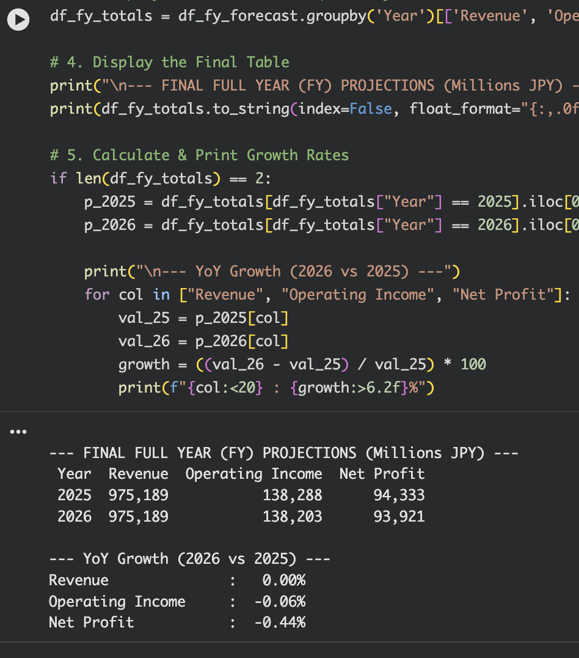The height and width of the screenshot is (658, 579).
Task: Click the 2026 row in the output table
Action: (241, 516)
